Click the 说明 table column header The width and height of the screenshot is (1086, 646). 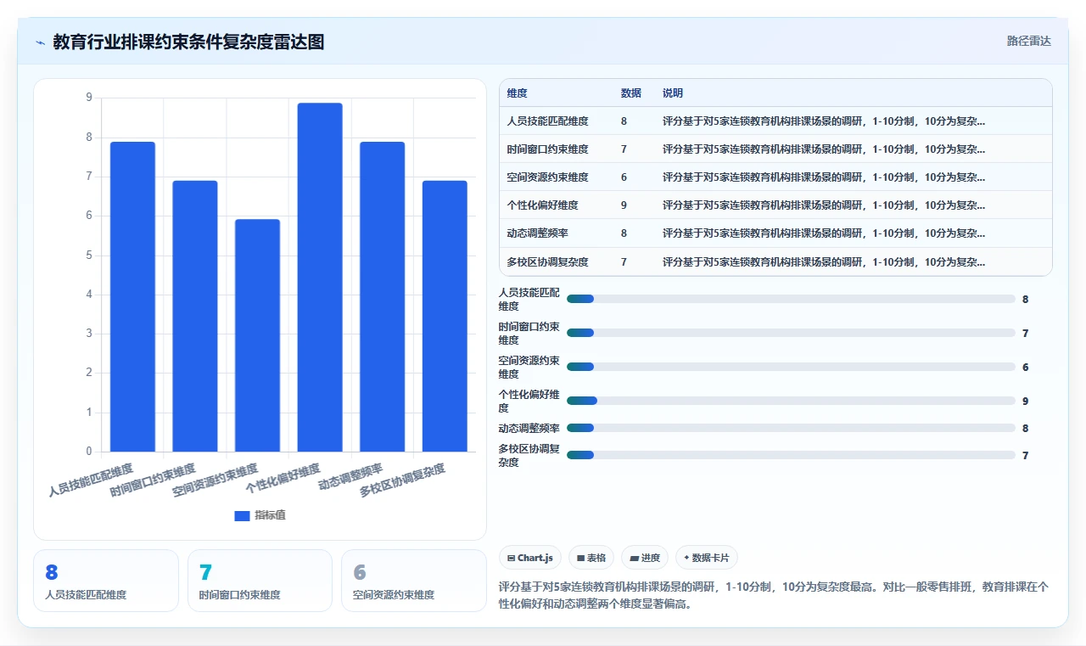tap(673, 93)
